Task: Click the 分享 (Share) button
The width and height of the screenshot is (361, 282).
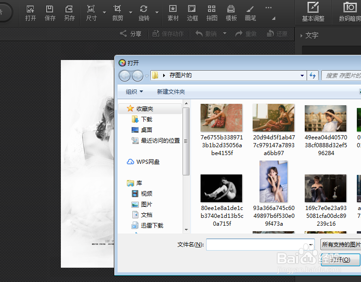Action: click(130, 34)
